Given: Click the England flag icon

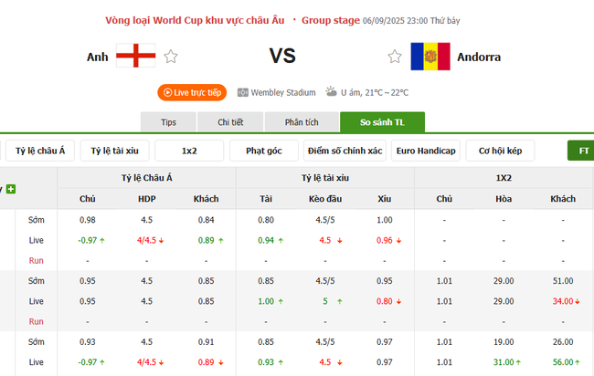Looking at the screenshot, I should (x=135, y=57).
